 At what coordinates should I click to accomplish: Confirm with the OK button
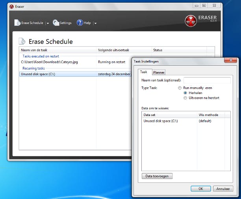201,188
